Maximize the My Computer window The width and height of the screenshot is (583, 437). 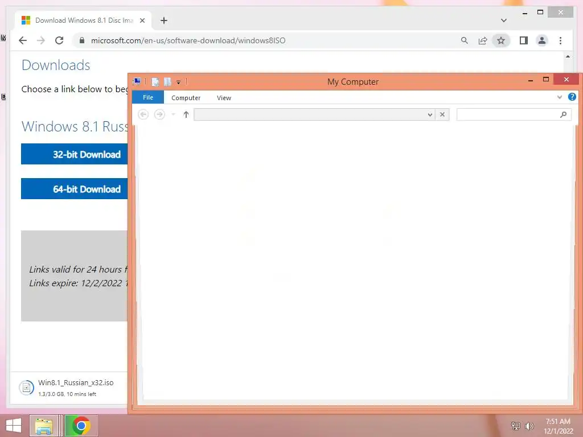pyautogui.click(x=546, y=80)
